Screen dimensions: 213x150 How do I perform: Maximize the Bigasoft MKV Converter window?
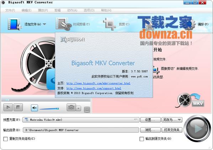(x=195, y=2)
